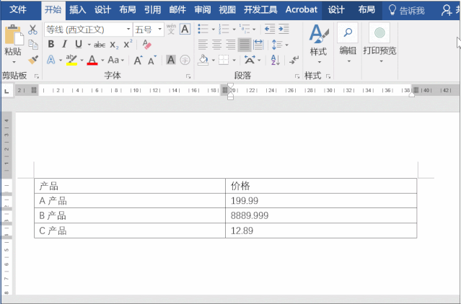Open the Change Case Aa menu

tap(116, 61)
